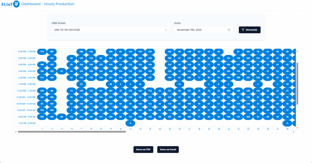Image resolution: width=312 pixels, height=163 pixels.
Task: Click the chart's left scroll arrow
Action: tap(16, 132)
